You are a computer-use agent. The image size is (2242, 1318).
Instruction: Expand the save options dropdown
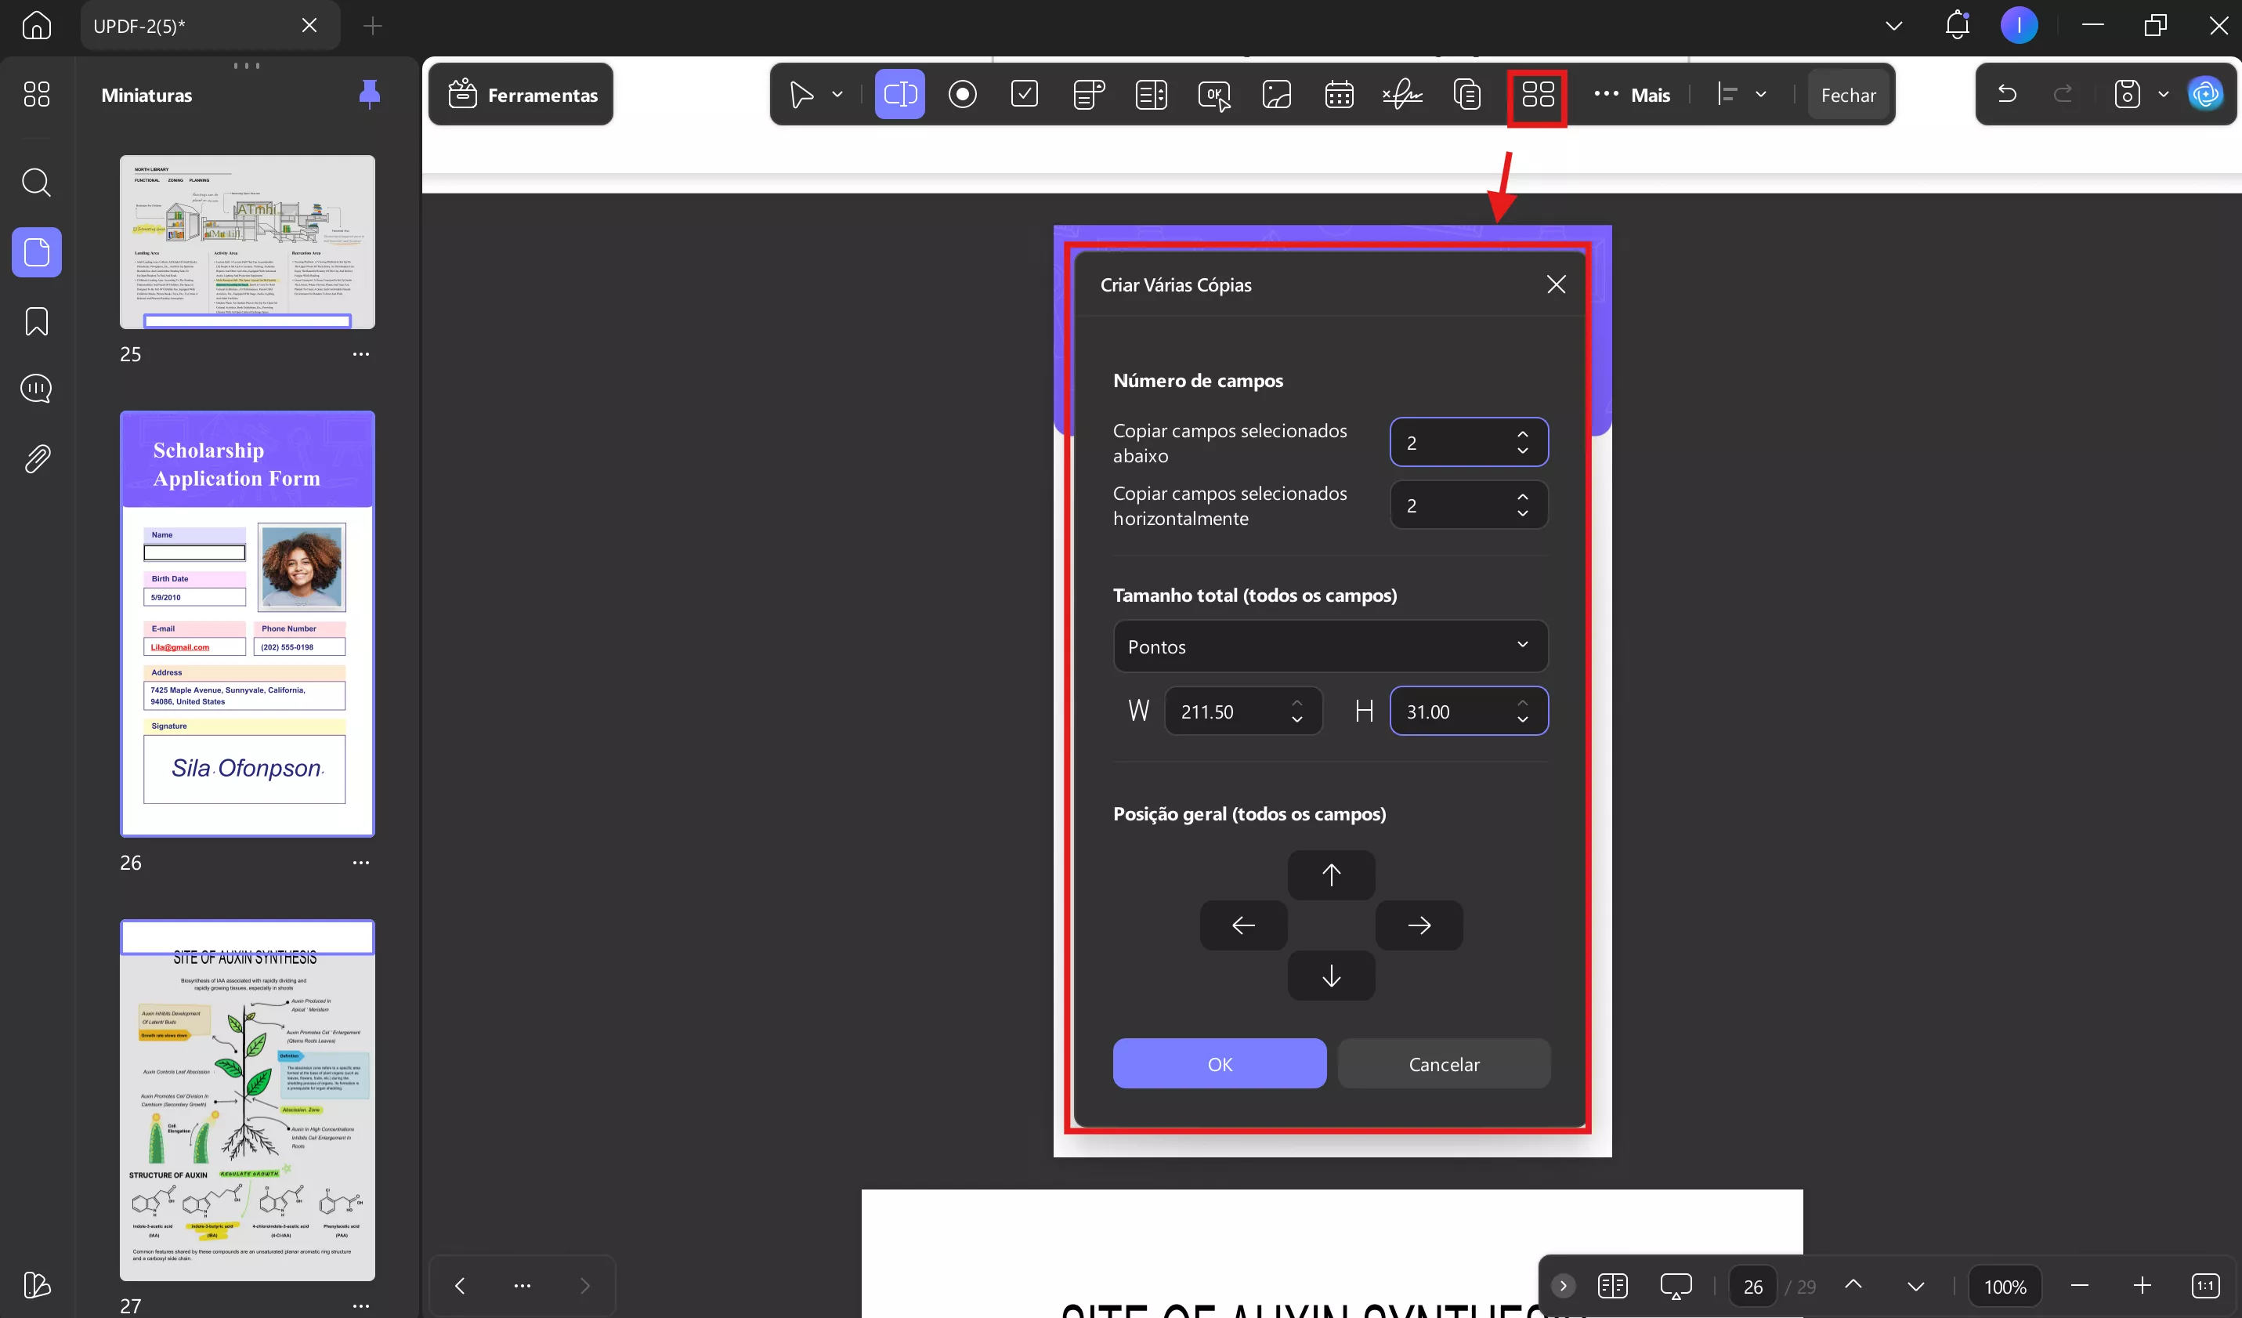click(2163, 93)
